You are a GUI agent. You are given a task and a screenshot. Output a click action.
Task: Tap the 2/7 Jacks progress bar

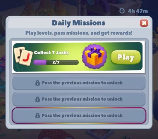tap(56, 62)
